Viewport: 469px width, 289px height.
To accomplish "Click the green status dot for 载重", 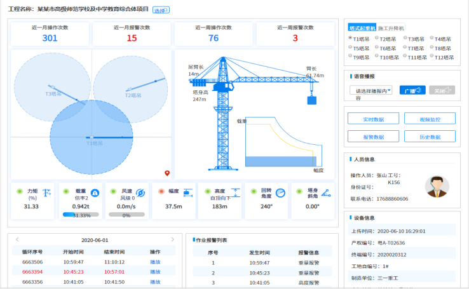I will [66, 191].
